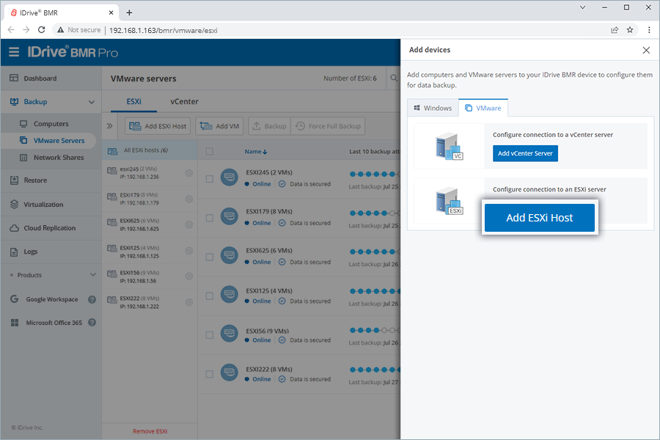660x440 pixels.
Task: Open settings gear for ESXI625 host
Action: [189, 225]
